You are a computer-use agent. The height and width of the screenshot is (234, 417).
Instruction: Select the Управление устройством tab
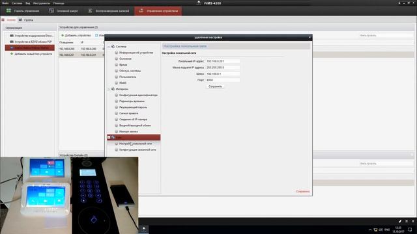click(158, 11)
